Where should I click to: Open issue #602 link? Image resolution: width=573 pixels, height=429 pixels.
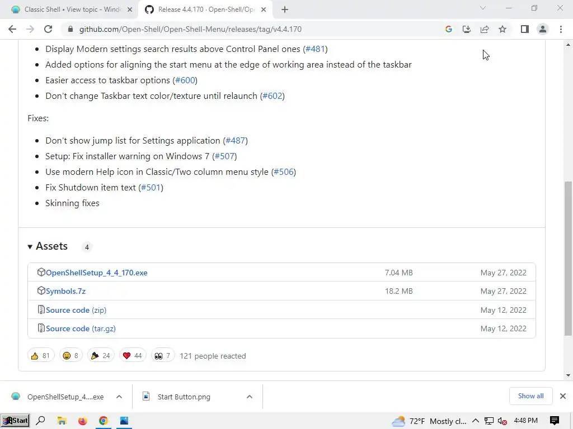click(x=273, y=96)
